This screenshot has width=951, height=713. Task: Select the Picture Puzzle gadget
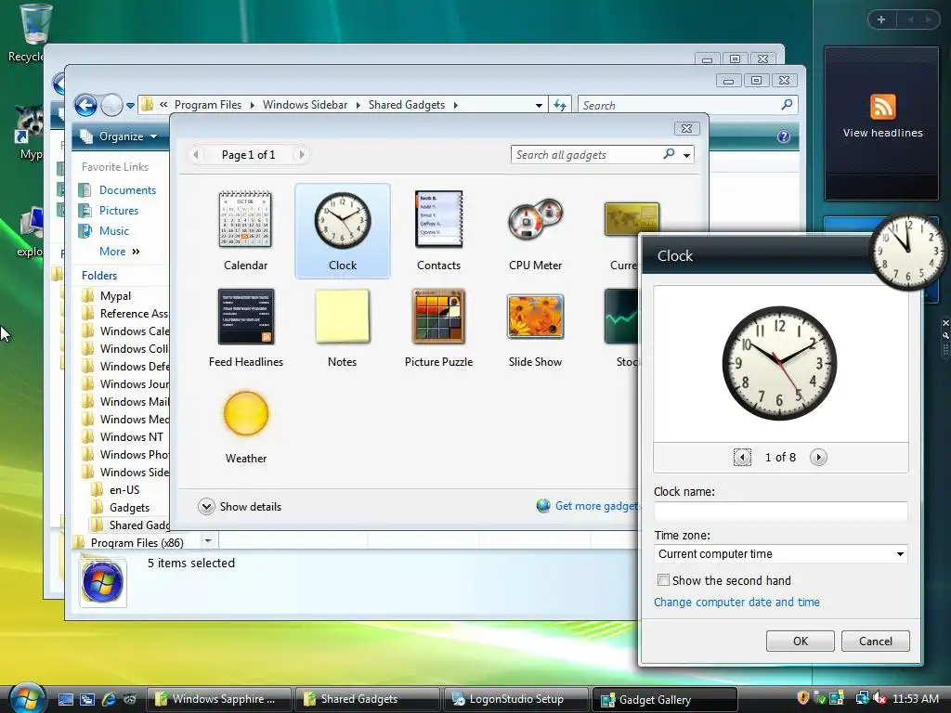tap(438, 317)
